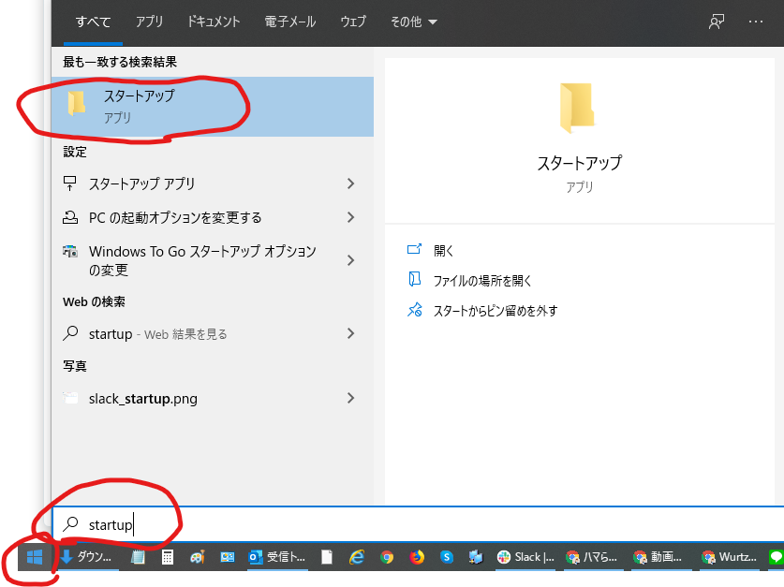This screenshot has height=587, width=784.
Task: Open the search feedback options menu
Action: coord(716,21)
